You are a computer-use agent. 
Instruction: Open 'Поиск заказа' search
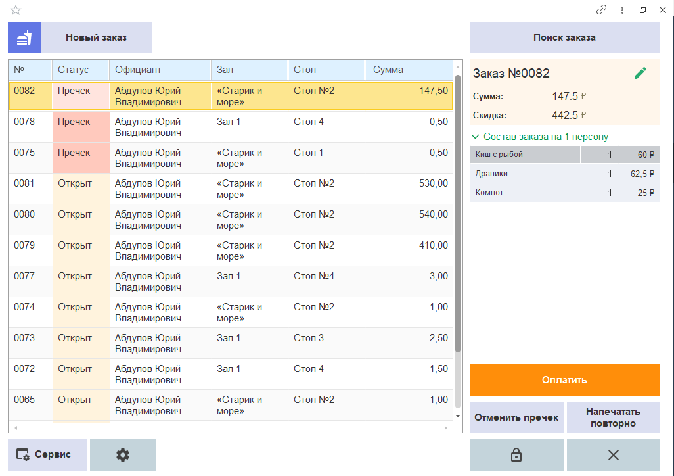click(x=564, y=37)
